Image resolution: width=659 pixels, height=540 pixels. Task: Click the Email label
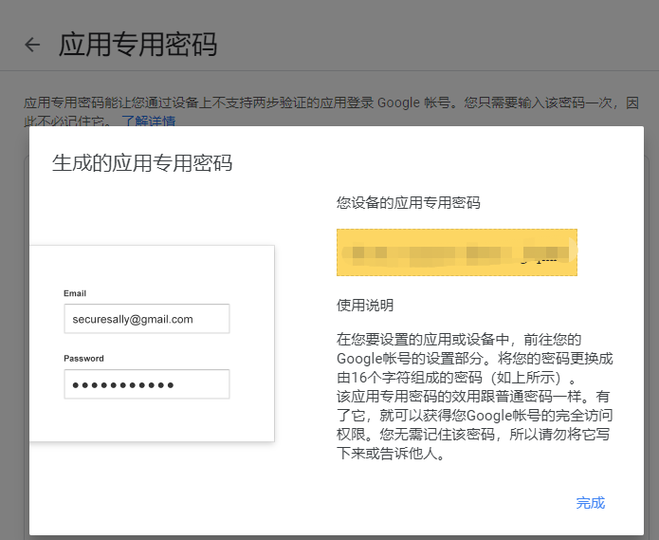click(x=75, y=293)
